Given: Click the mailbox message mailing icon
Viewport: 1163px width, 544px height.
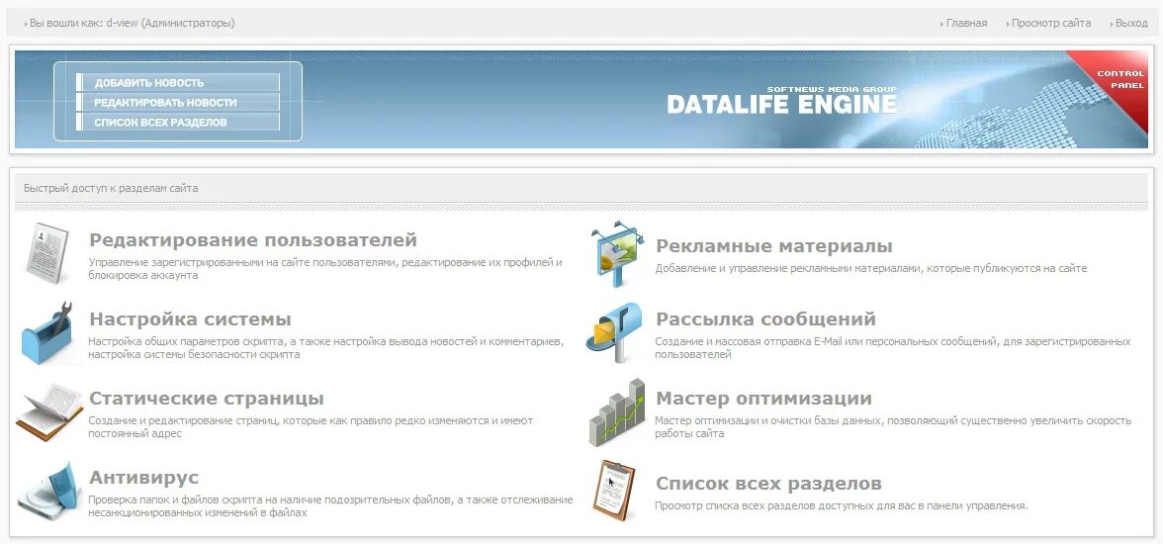Looking at the screenshot, I should tap(614, 333).
